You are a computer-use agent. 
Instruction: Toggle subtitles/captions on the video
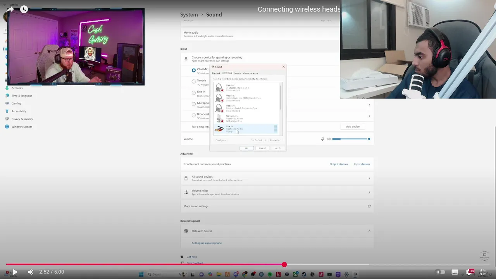click(455, 272)
